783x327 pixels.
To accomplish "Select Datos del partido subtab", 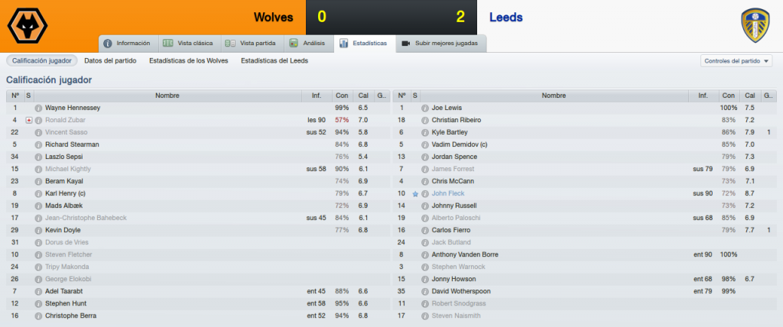I will pos(110,60).
